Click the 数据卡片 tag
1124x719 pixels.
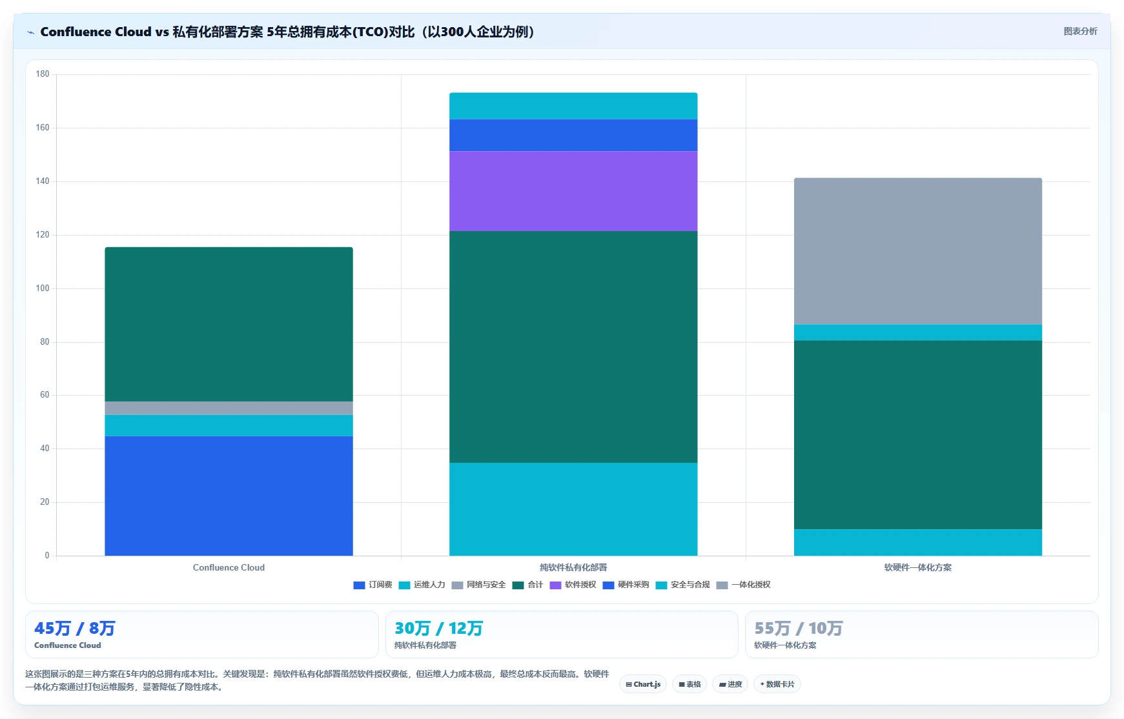click(x=777, y=684)
